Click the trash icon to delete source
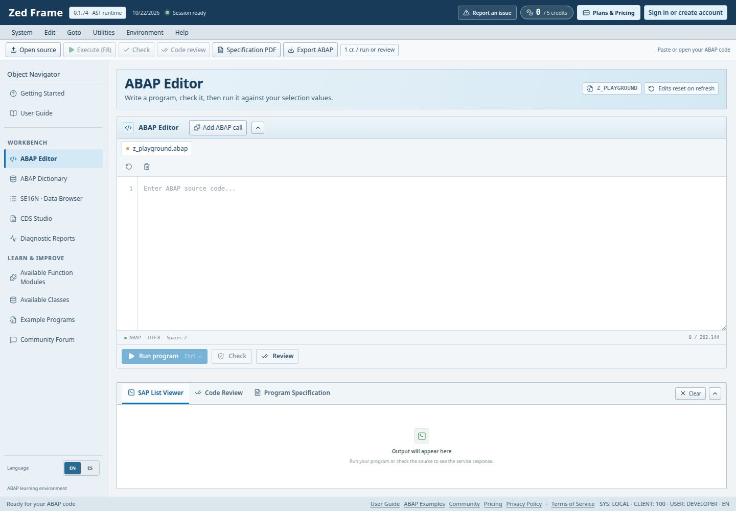This screenshot has width=736, height=511. pyautogui.click(x=147, y=167)
